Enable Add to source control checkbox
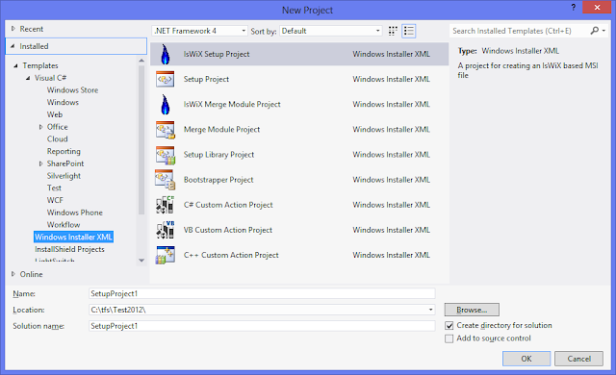The width and height of the screenshot is (616, 375). pyautogui.click(x=449, y=338)
